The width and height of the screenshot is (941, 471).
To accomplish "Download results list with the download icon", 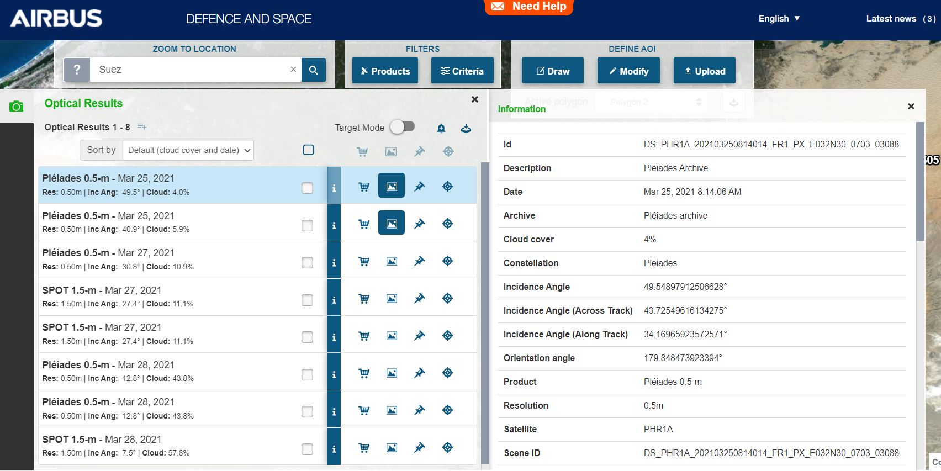I will point(466,128).
